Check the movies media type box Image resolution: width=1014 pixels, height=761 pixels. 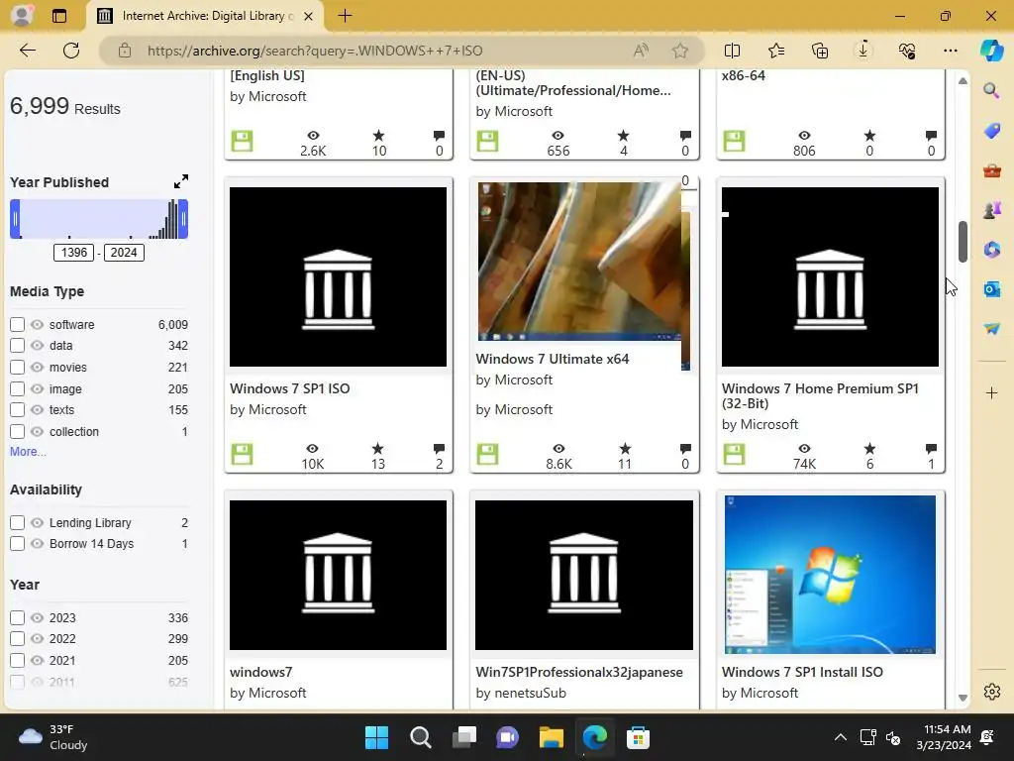[x=18, y=367]
